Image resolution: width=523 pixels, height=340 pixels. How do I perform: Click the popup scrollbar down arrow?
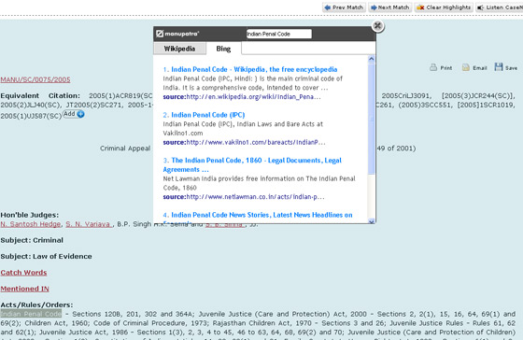click(372, 220)
